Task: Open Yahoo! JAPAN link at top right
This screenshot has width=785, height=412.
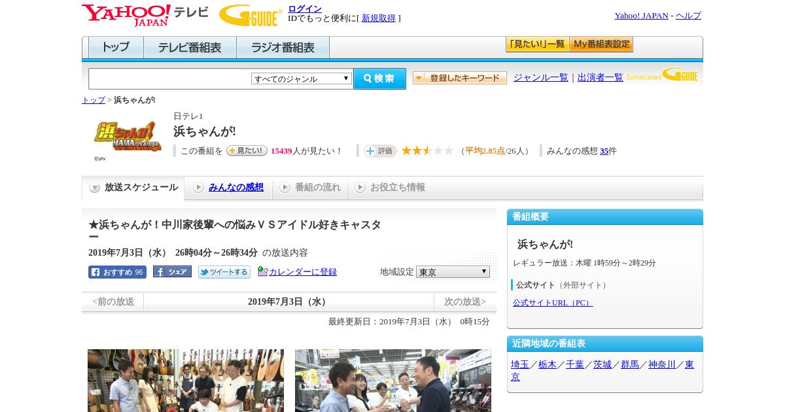Action: pos(641,16)
